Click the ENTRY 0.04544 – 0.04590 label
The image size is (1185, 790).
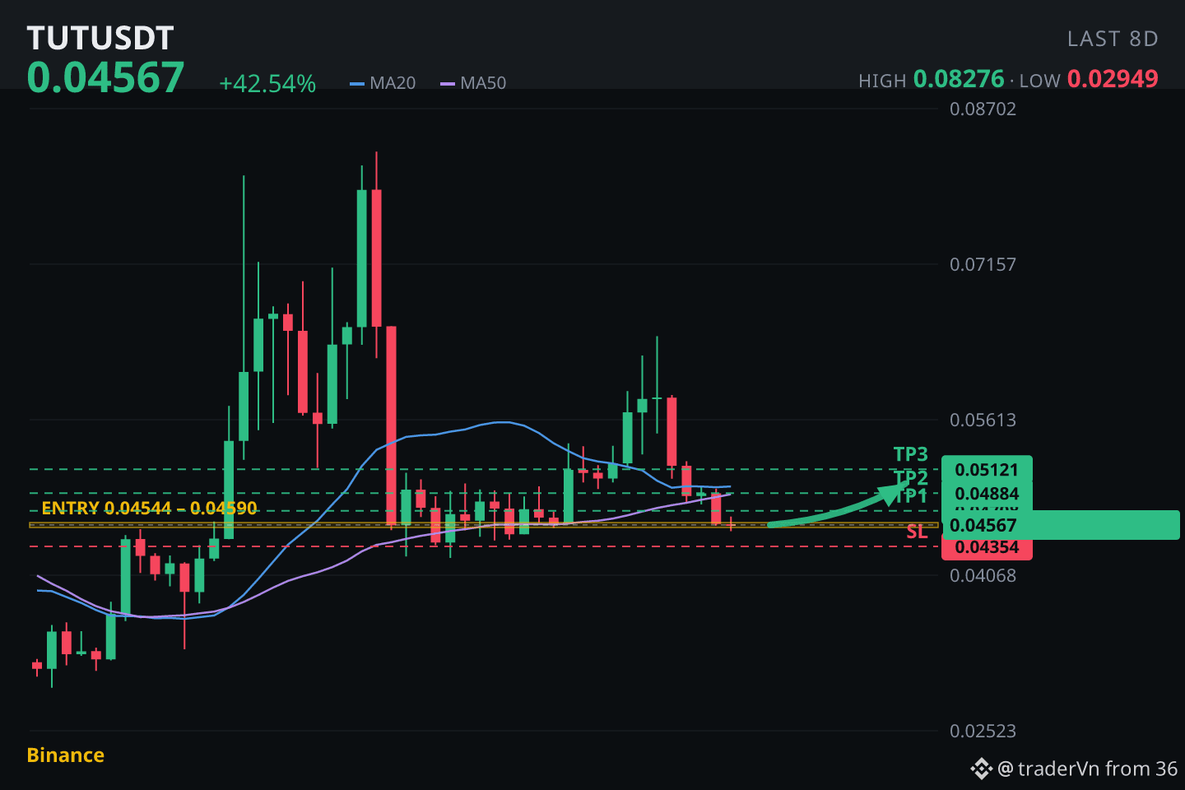[150, 509]
